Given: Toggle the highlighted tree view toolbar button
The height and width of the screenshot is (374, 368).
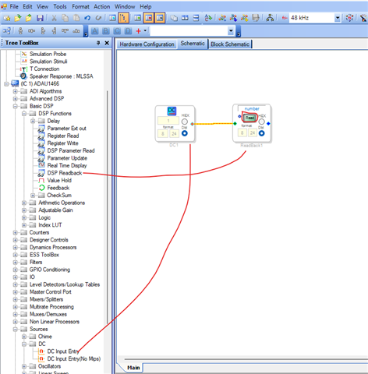Looking at the screenshot, I should [x=124, y=18].
